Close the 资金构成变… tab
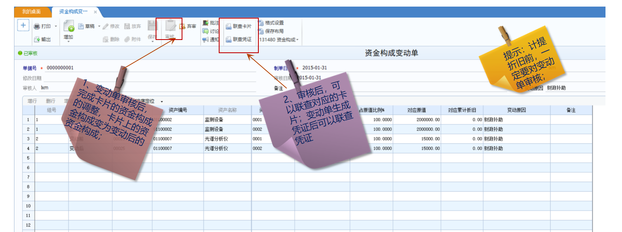 [x=95, y=12]
